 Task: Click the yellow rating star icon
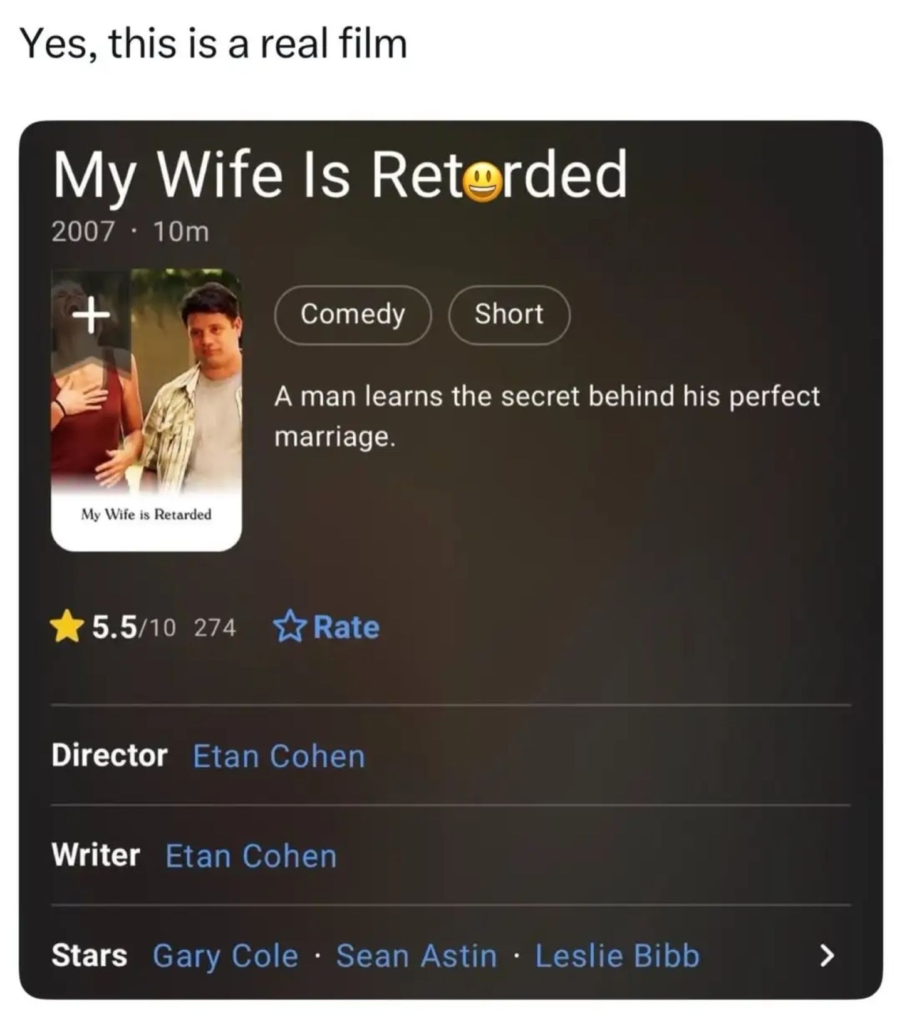68,627
